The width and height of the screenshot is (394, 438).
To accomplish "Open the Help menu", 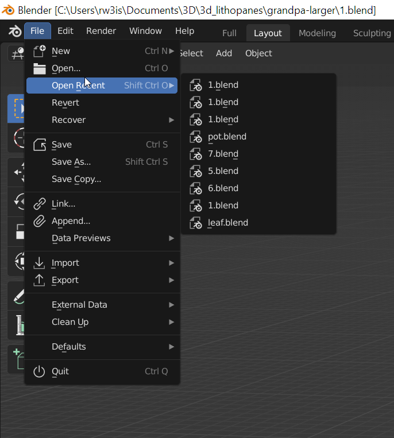I will pyautogui.click(x=185, y=31).
